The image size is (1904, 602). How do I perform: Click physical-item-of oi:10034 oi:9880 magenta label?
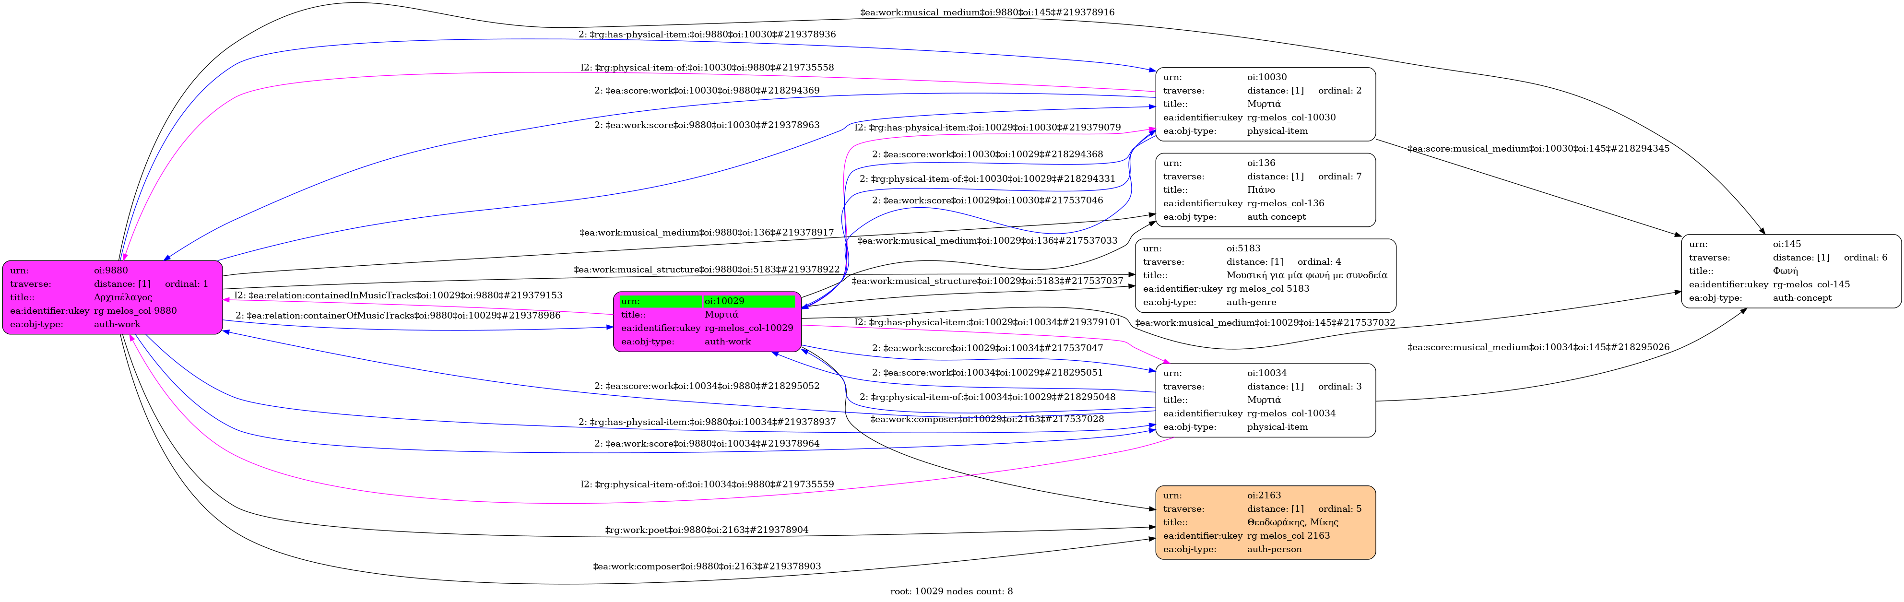pyautogui.click(x=707, y=484)
